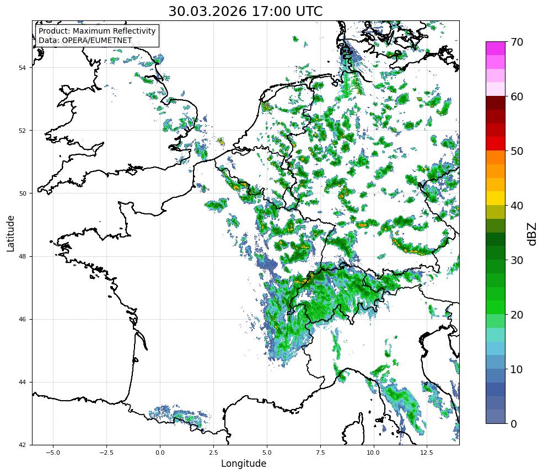Click the colorbar tick label 50

[x=517, y=151]
